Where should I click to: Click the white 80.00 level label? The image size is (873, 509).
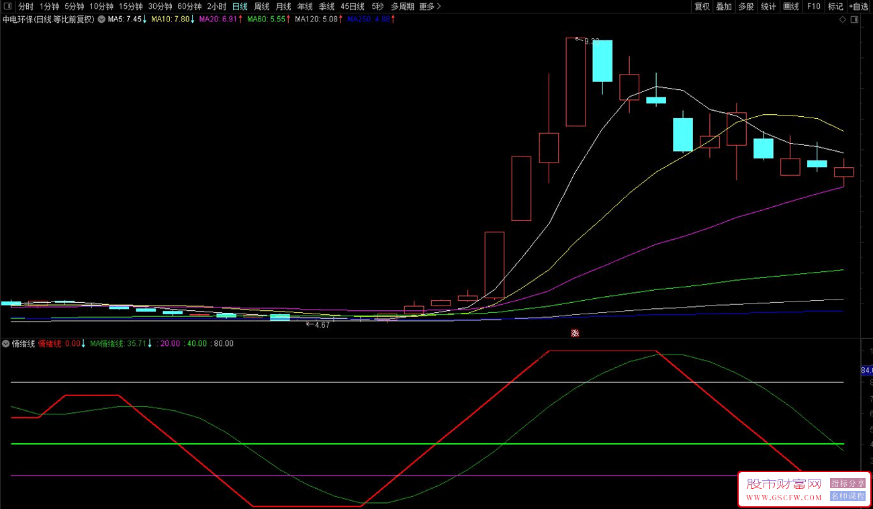(x=224, y=343)
